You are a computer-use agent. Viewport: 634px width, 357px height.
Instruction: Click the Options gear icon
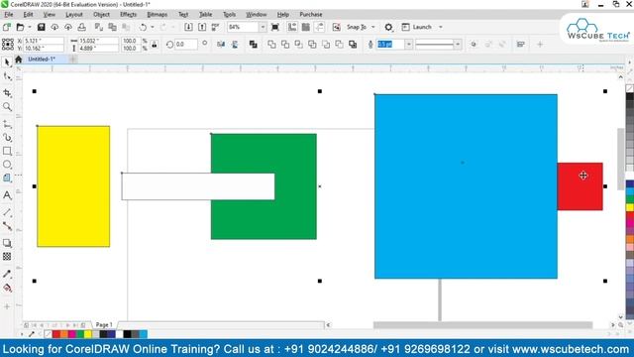tap(388, 27)
